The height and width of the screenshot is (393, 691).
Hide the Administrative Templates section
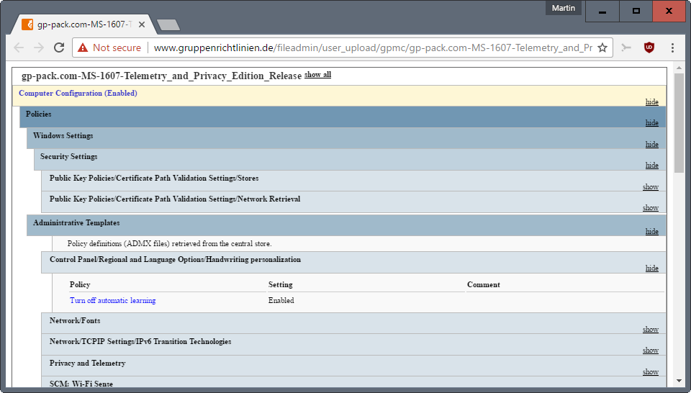tap(652, 231)
